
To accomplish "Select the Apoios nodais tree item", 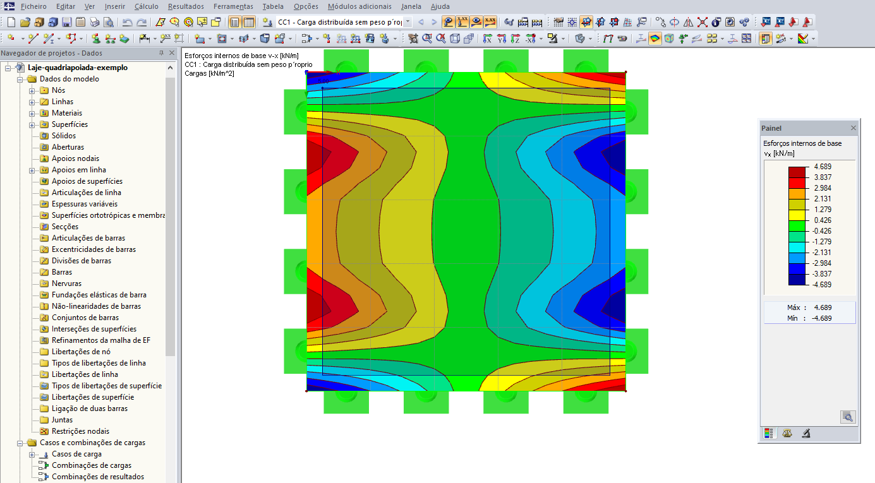I will tap(75, 158).
